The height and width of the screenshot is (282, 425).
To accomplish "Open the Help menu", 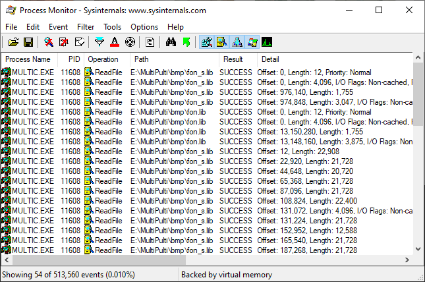I will (175, 27).
